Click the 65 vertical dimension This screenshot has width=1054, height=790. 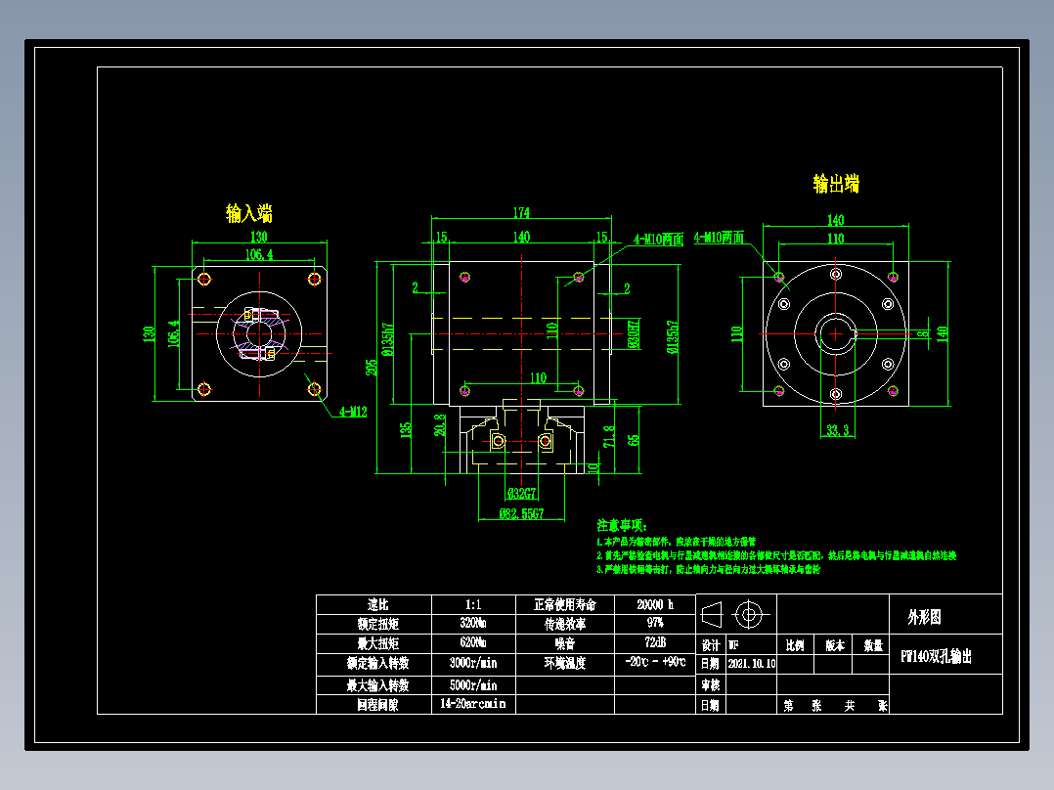pos(634,440)
